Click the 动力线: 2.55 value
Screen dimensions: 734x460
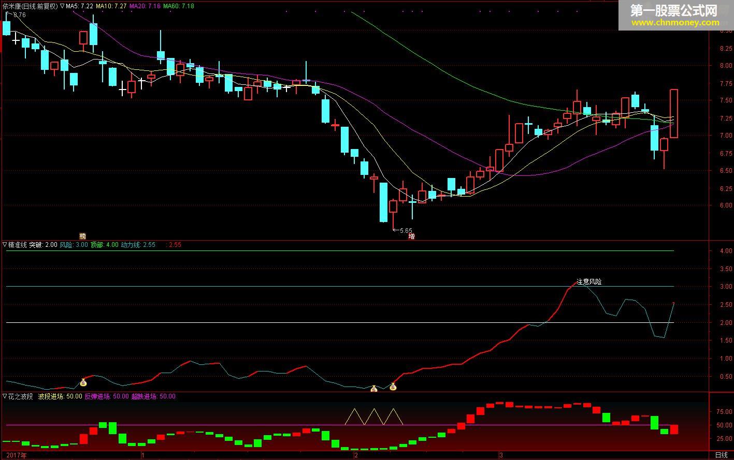coord(138,245)
